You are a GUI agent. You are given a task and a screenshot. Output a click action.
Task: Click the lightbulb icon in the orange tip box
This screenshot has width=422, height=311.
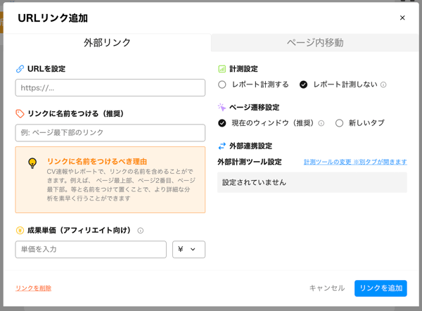click(32, 163)
